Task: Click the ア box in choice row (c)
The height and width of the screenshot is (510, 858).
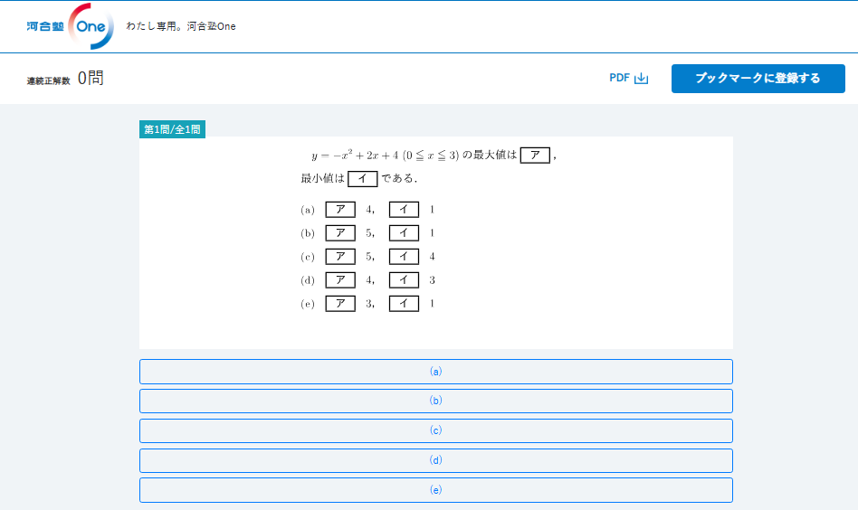Action: 340,257
